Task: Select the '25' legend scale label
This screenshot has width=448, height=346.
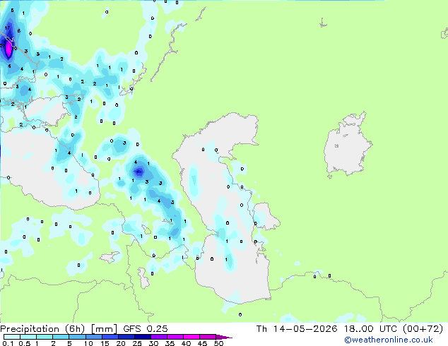Action: 137,343
